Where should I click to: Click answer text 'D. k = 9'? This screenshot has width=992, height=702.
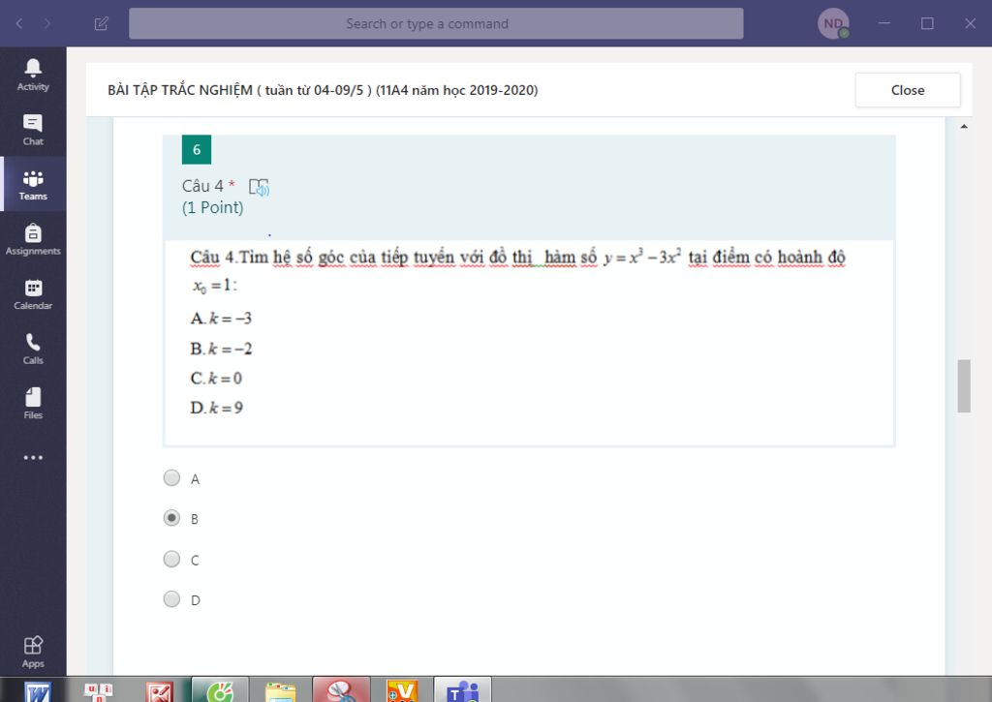coord(216,408)
